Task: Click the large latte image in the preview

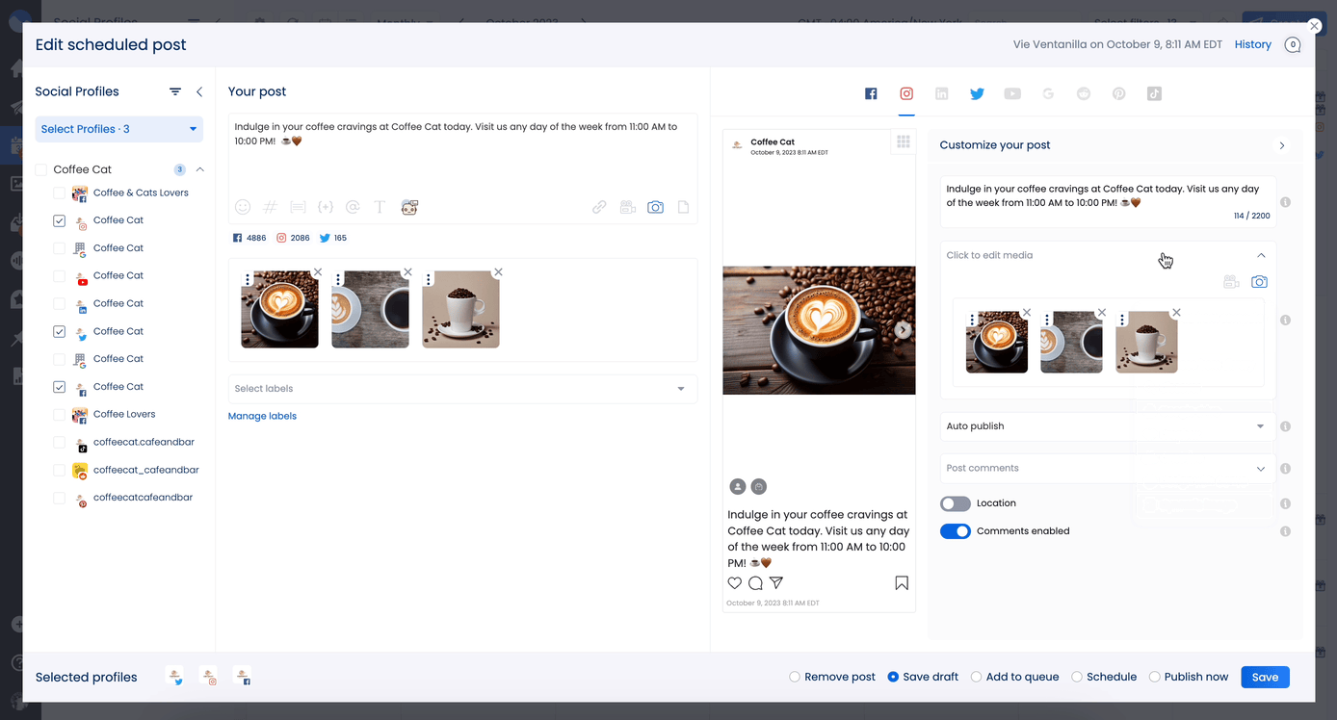Action: pyautogui.click(x=819, y=330)
